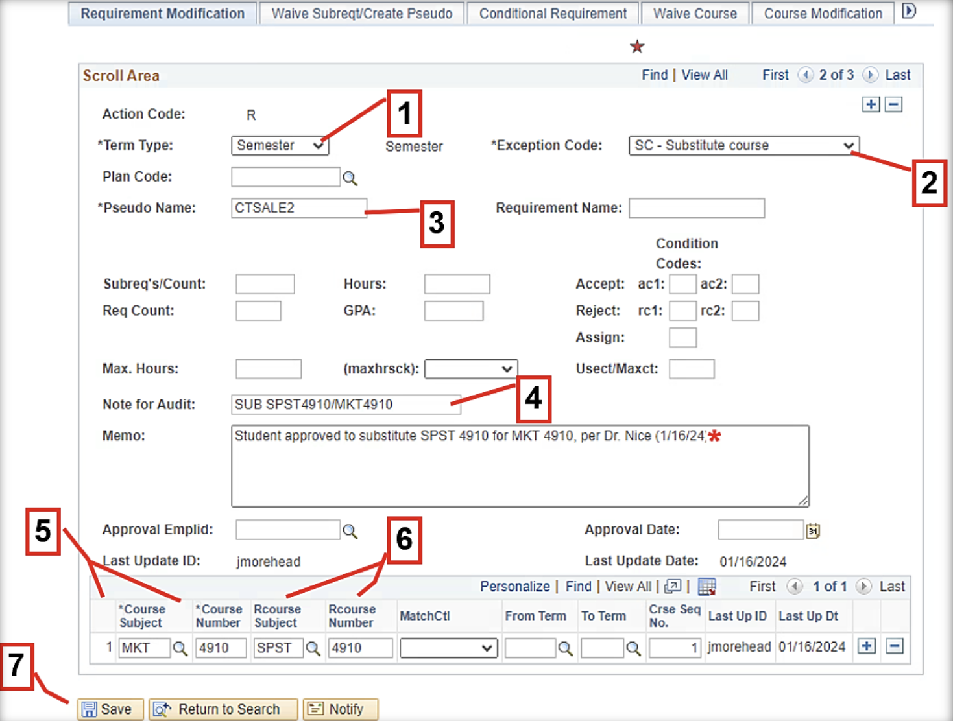953x721 pixels.
Task: Open the maxhrsck dropdown
Action: click(x=470, y=369)
